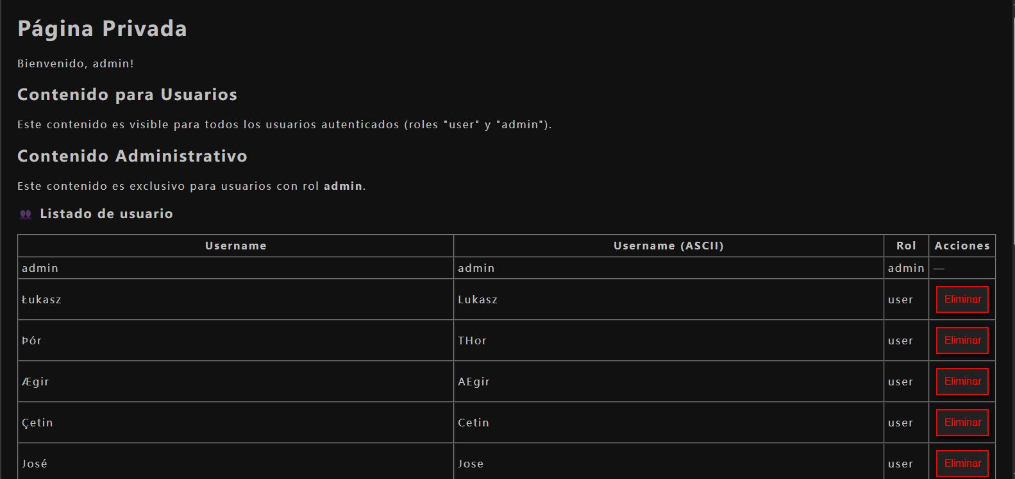
Task: Click the Łukasz username cell
Action: coord(42,299)
